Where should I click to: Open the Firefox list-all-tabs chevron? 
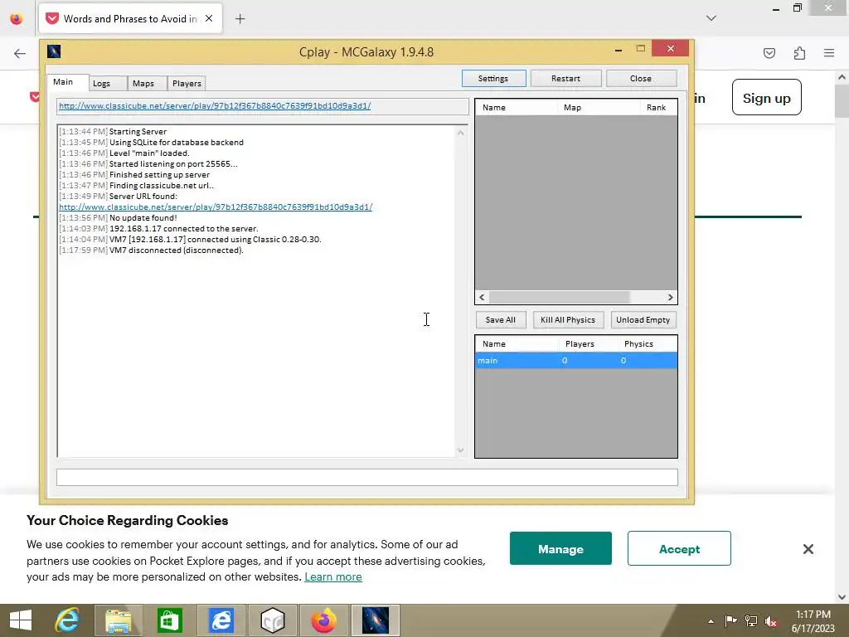[x=711, y=18]
